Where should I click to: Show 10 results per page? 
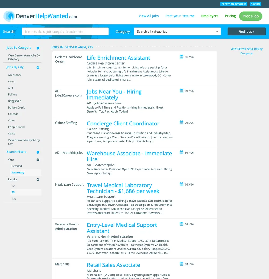point(13,186)
